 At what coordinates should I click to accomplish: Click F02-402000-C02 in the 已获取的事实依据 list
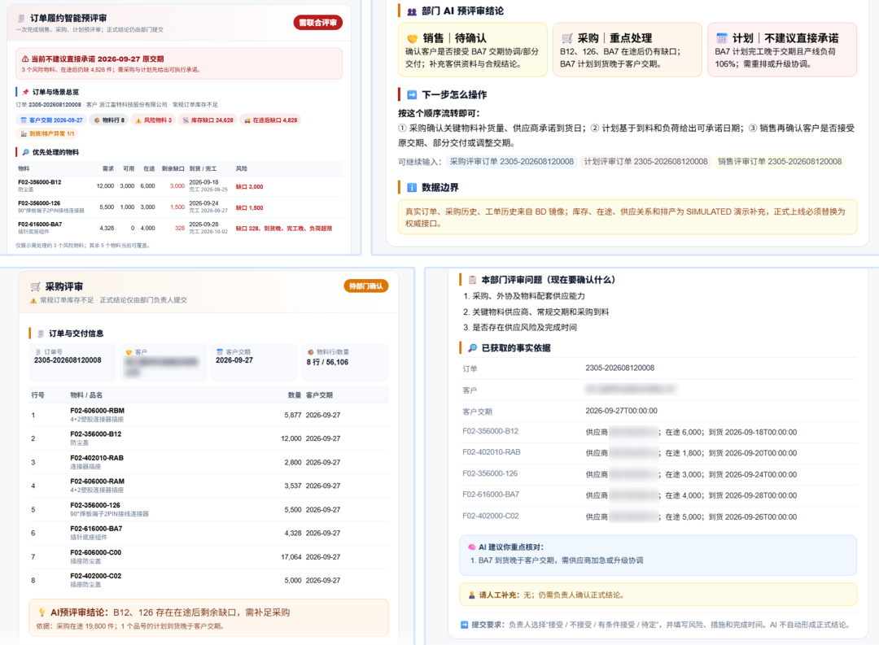491,516
